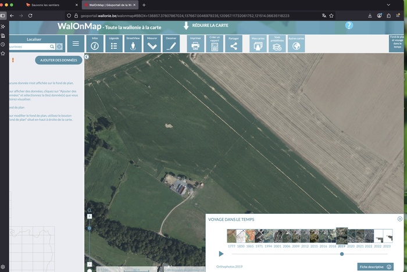
Task: Open the hamburger menu button
Action: [x=76, y=44]
